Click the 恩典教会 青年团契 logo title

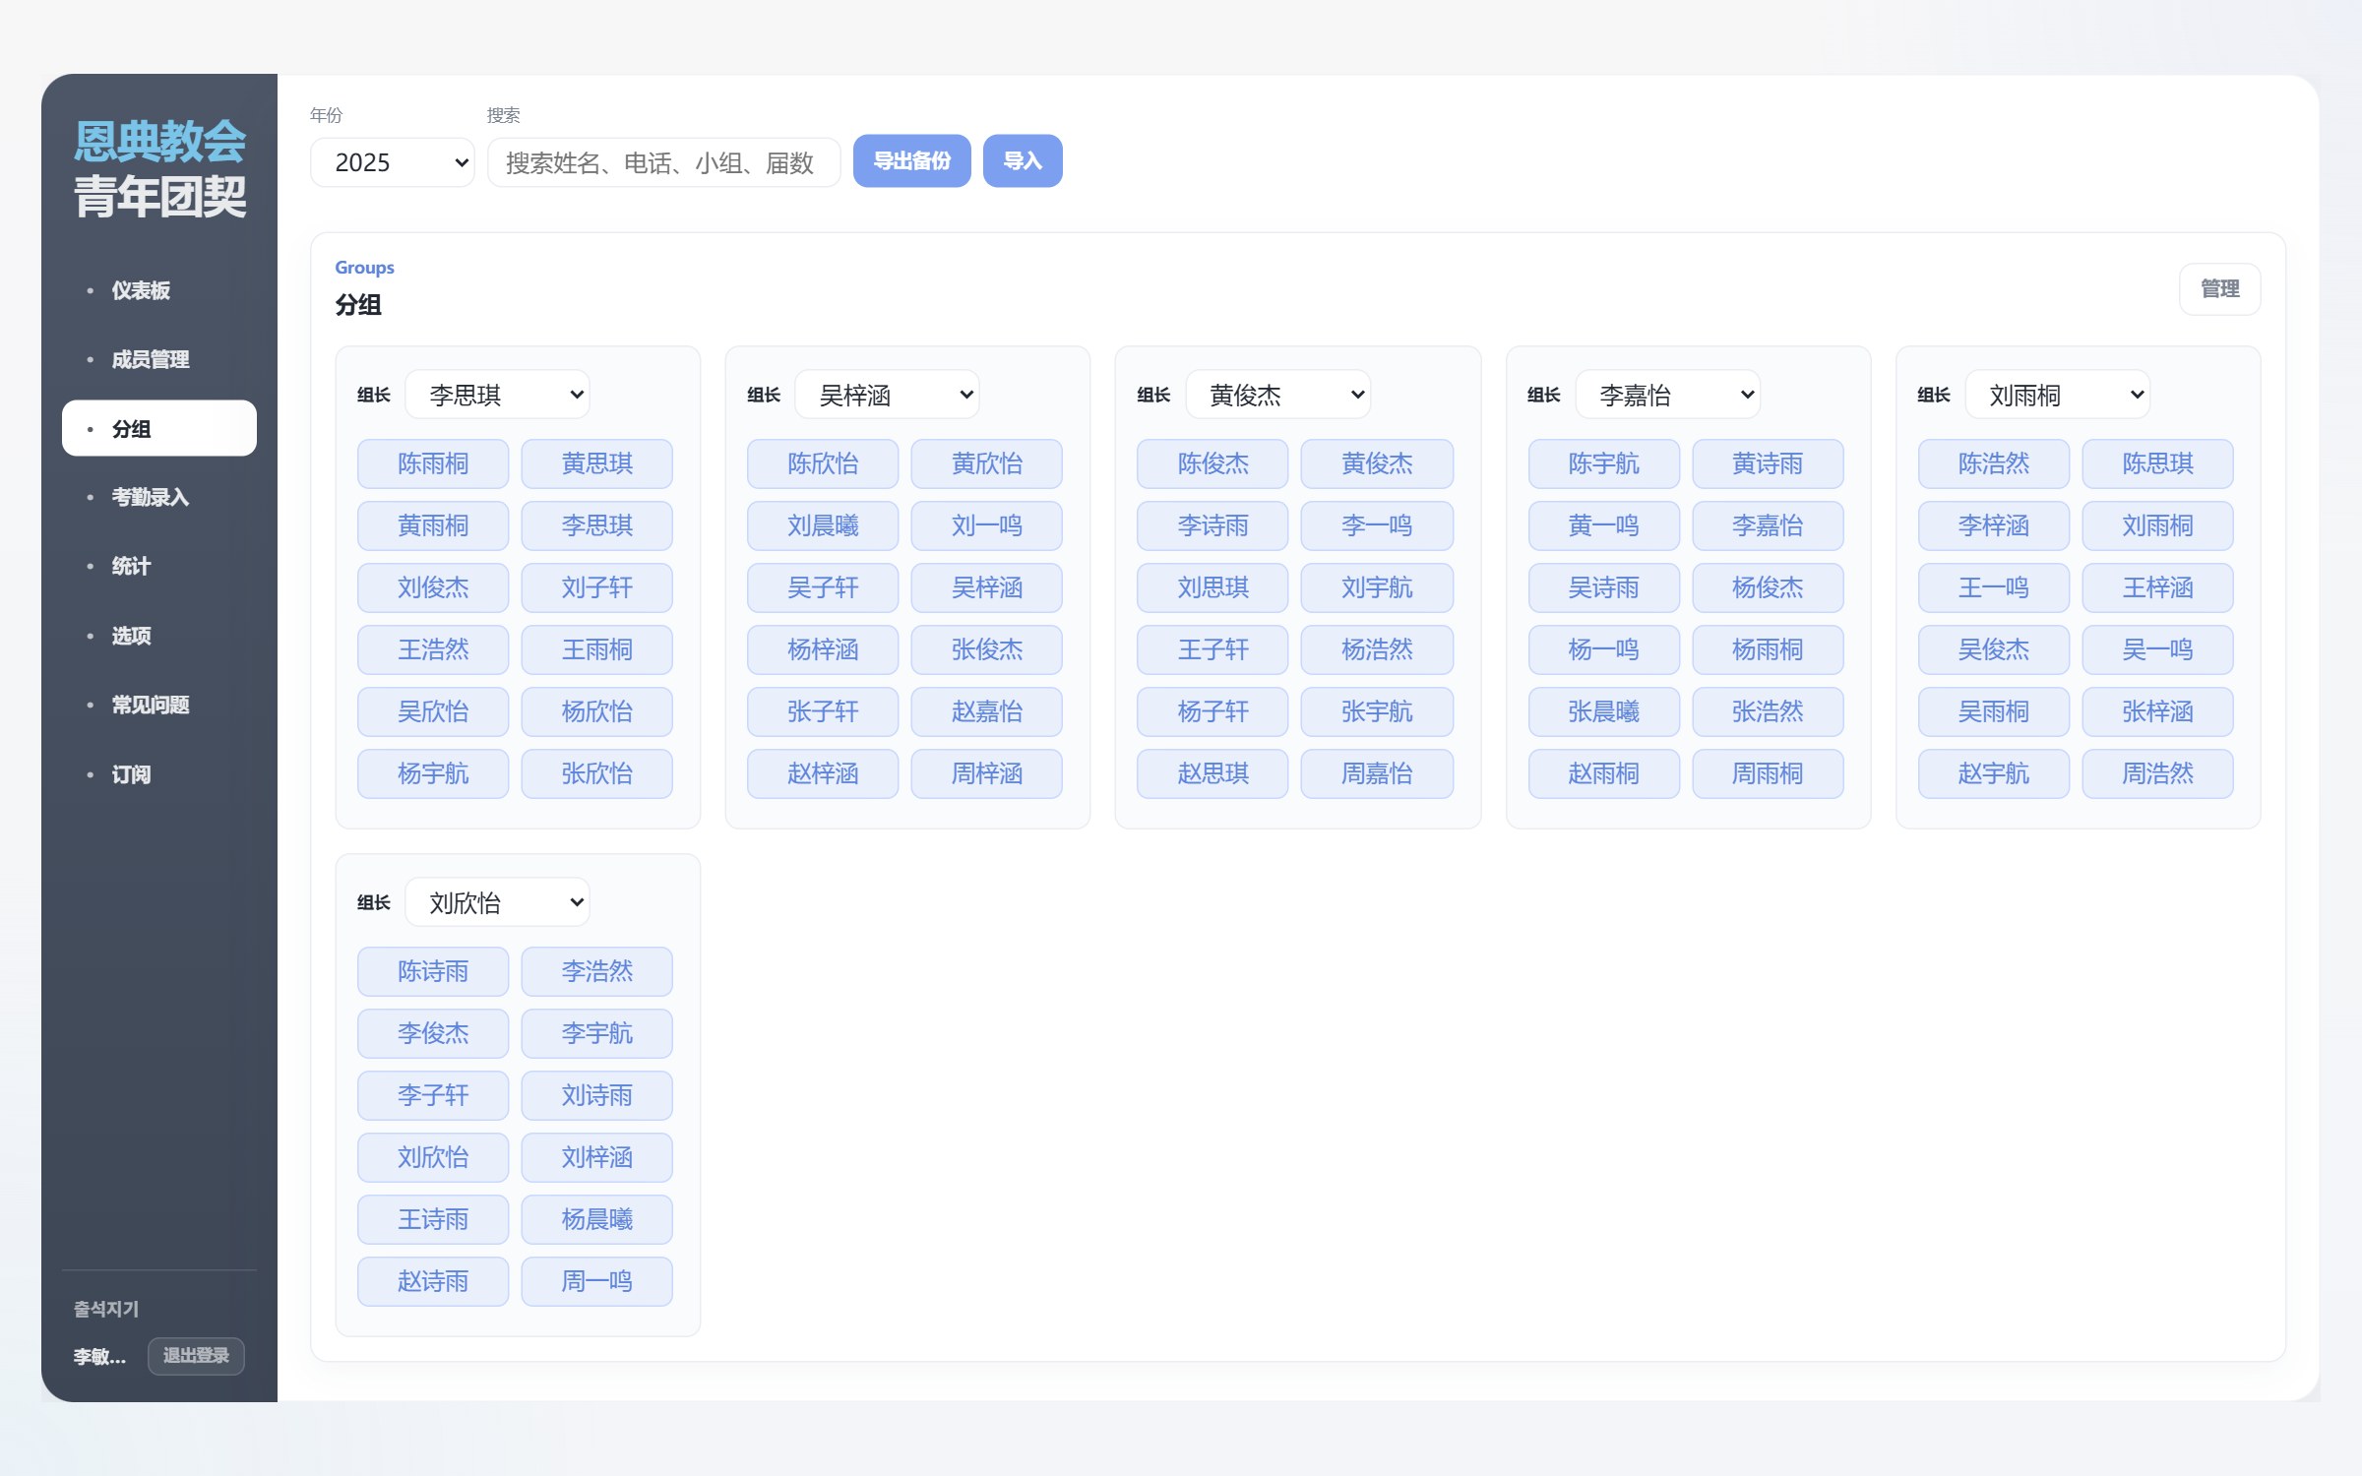[159, 168]
